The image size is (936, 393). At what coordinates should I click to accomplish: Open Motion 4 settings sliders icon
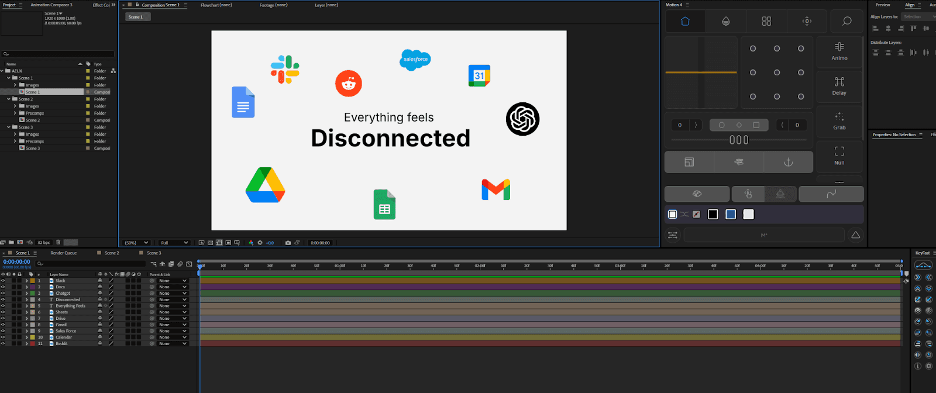(x=673, y=235)
